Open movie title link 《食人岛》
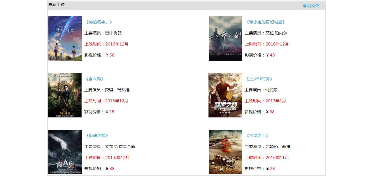 tap(94, 79)
